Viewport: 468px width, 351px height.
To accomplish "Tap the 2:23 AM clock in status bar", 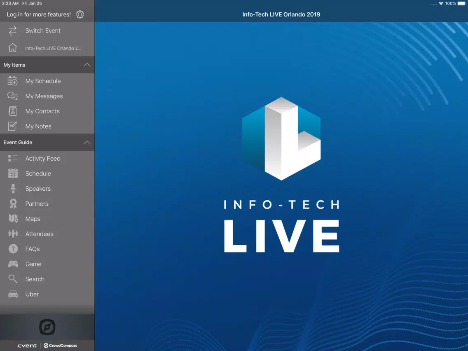I will (10, 3).
